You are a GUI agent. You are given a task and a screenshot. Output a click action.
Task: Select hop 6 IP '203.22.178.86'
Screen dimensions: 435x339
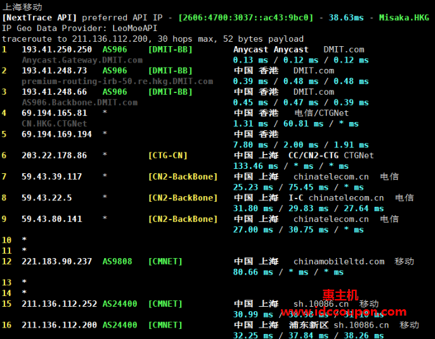click(x=55, y=155)
